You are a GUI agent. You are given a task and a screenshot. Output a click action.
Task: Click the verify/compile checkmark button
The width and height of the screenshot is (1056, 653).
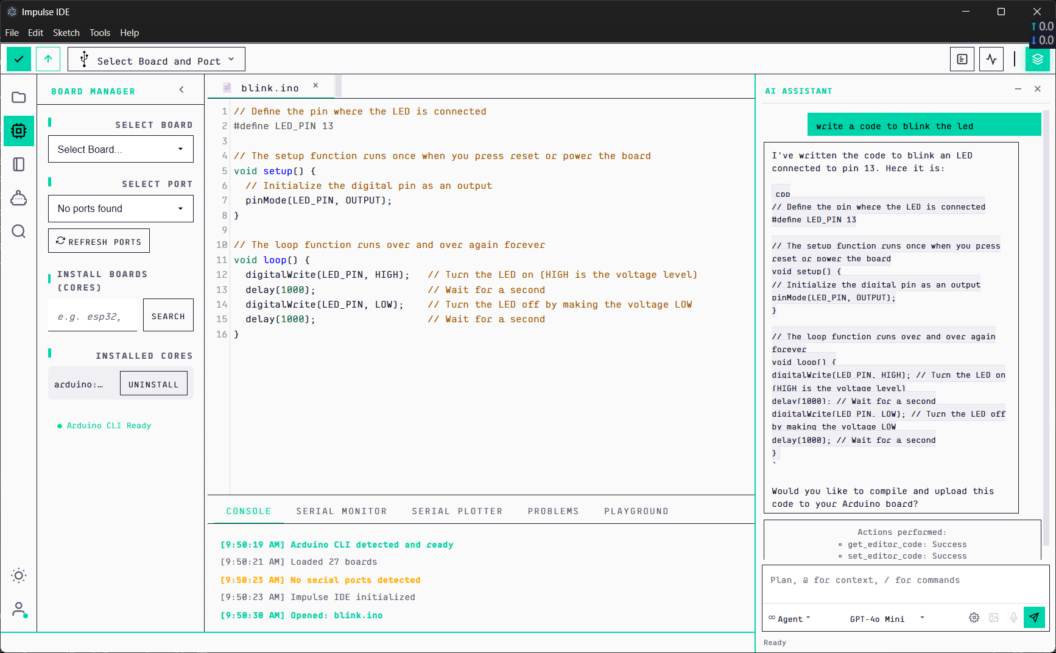[x=19, y=59]
